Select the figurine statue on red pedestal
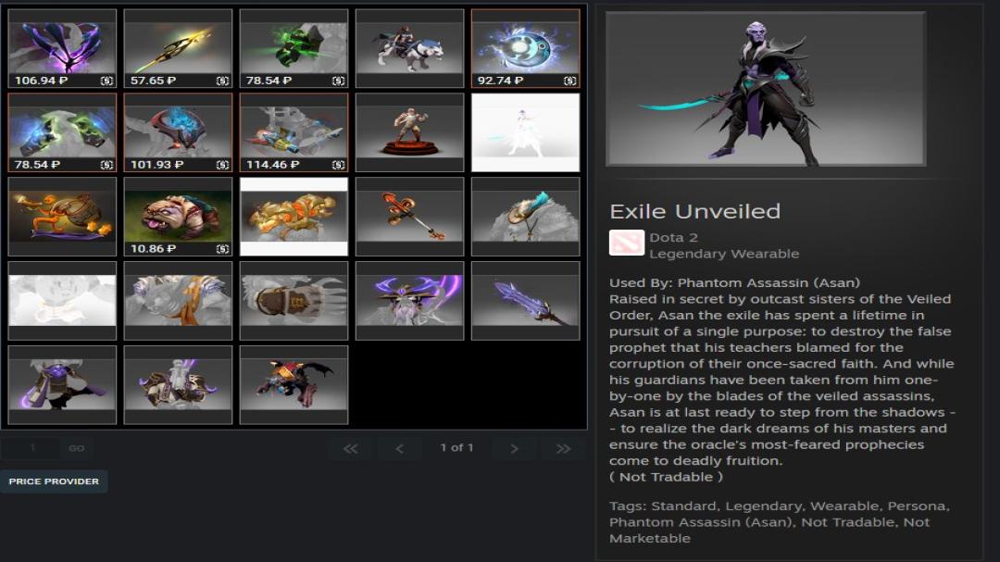This screenshot has height=562, width=1000. (409, 132)
